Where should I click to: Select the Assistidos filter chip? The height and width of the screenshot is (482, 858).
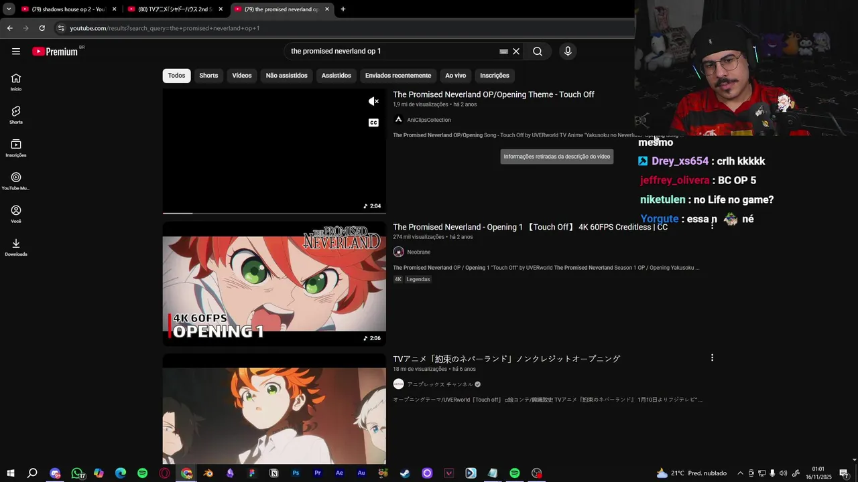tap(336, 76)
